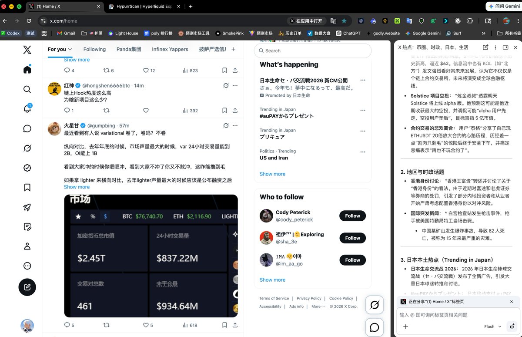Switch to the Infinex Yappers tab
The height and width of the screenshot is (337, 522).
tap(170, 49)
